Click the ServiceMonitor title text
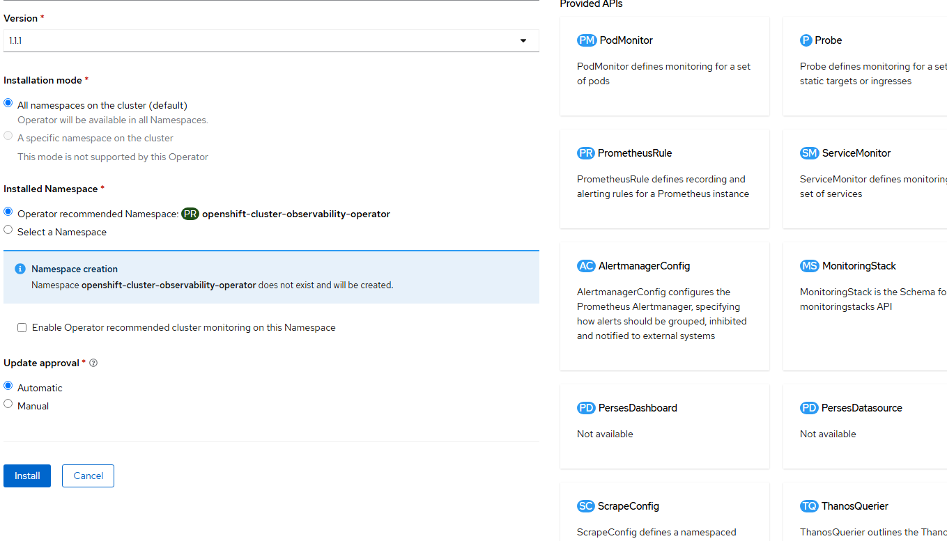 click(x=856, y=153)
